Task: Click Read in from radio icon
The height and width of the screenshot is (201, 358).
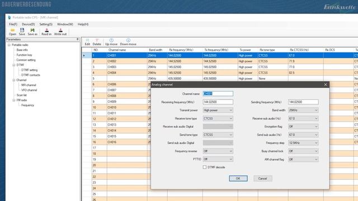Action: pyautogui.click(x=46, y=32)
